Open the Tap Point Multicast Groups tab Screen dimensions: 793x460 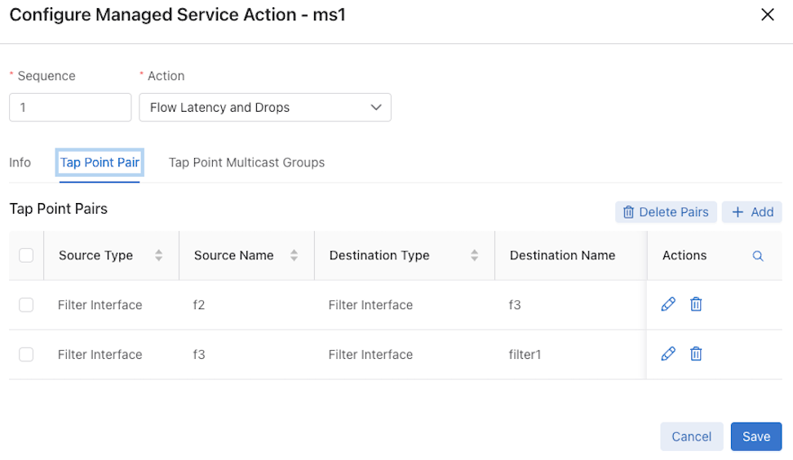coord(247,162)
